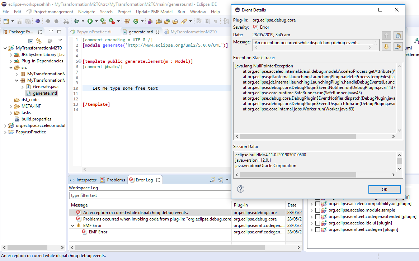Open the Update PMF Model menu

coord(154,12)
